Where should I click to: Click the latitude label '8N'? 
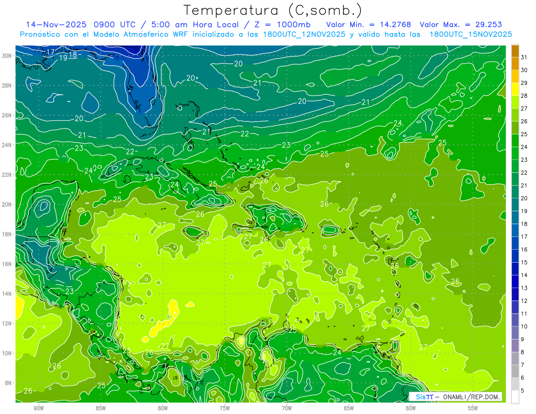[8, 383]
